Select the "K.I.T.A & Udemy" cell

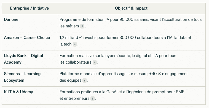[30, 96]
